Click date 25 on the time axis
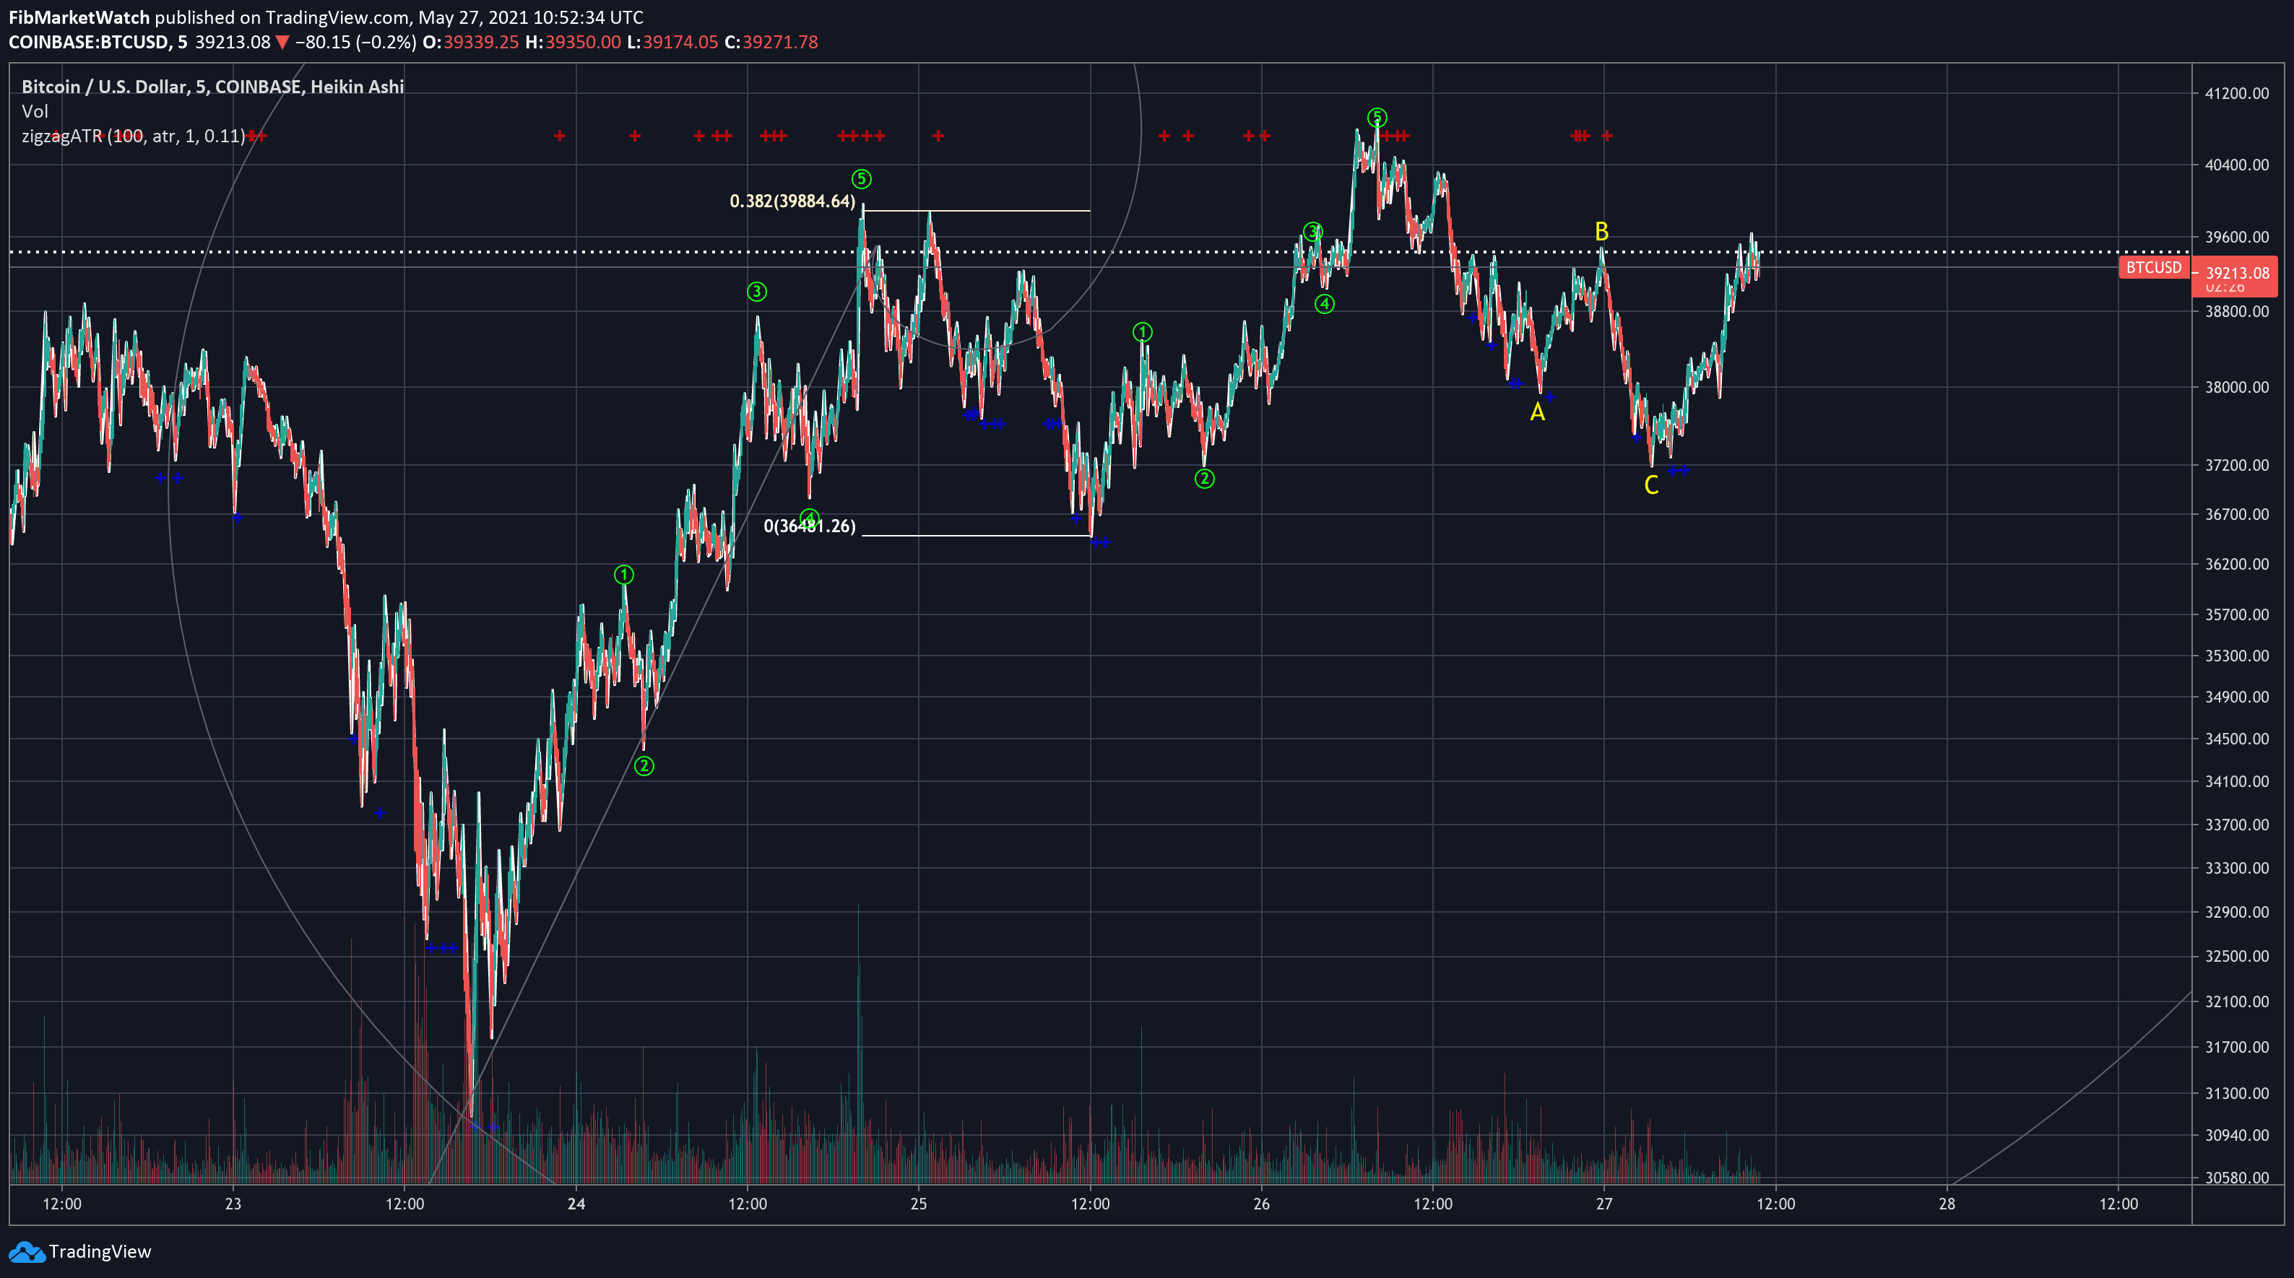Screen dimensions: 2294x1278 (x=919, y=1204)
